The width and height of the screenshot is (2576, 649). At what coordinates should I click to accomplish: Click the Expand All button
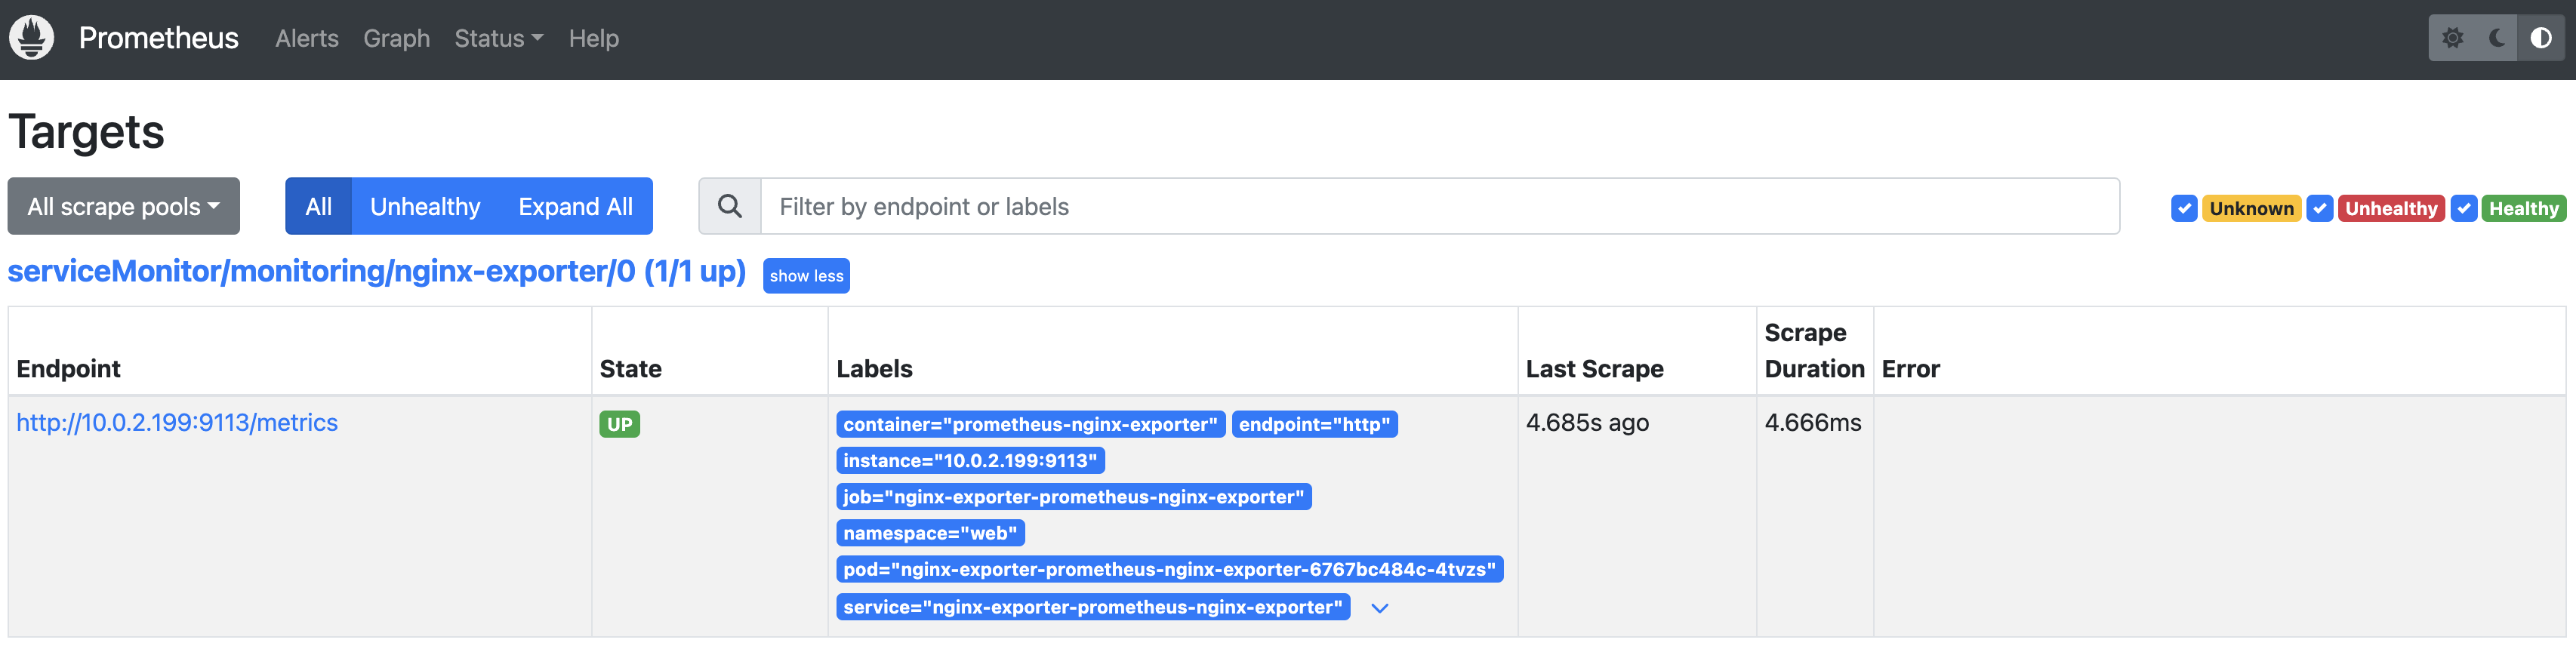tap(575, 207)
